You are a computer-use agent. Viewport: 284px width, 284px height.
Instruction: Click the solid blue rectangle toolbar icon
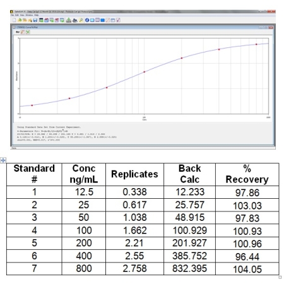click(102, 20)
